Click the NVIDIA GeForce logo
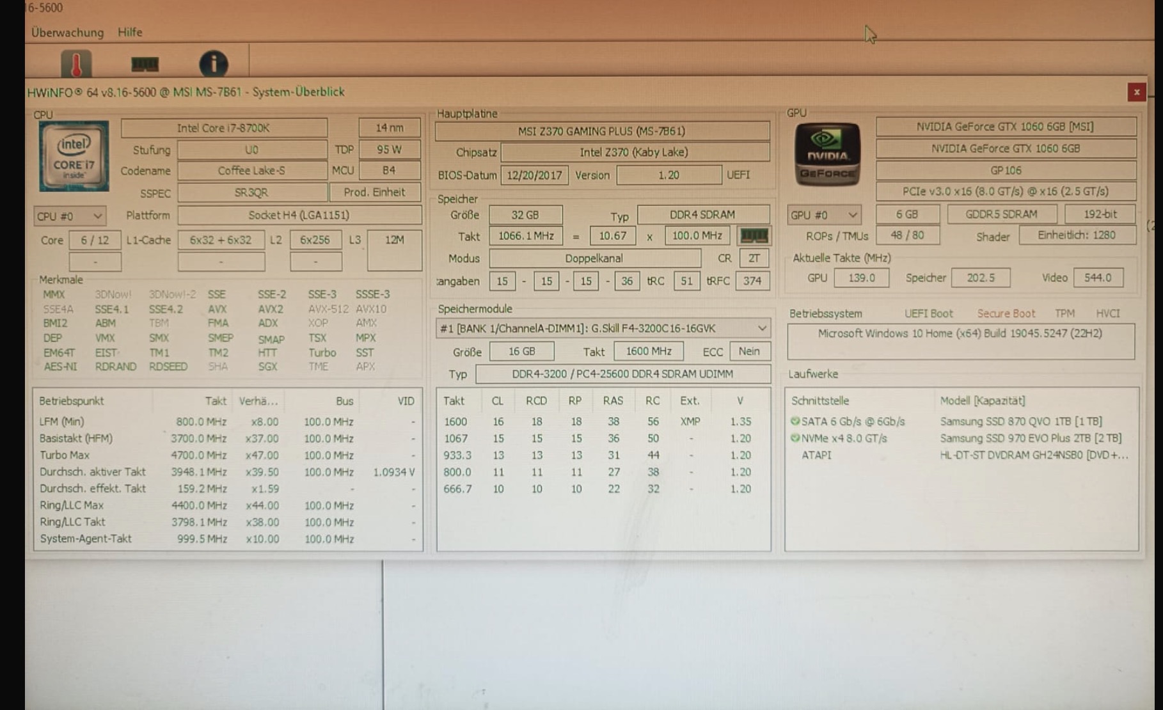This screenshot has height=710, width=1163. (827, 154)
